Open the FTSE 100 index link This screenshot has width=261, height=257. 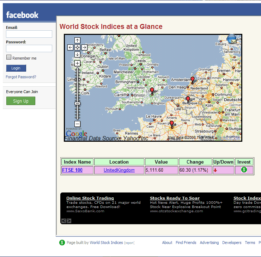(x=72, y=170)
